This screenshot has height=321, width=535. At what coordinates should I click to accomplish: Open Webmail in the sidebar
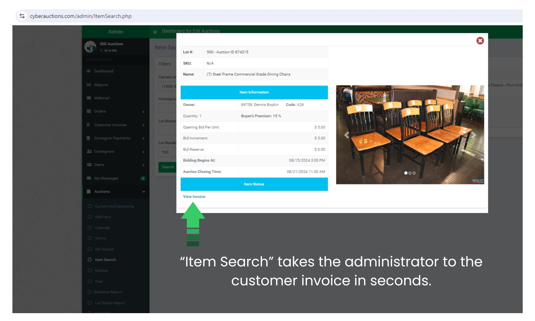pyautogui.click(x=102, y=98)
